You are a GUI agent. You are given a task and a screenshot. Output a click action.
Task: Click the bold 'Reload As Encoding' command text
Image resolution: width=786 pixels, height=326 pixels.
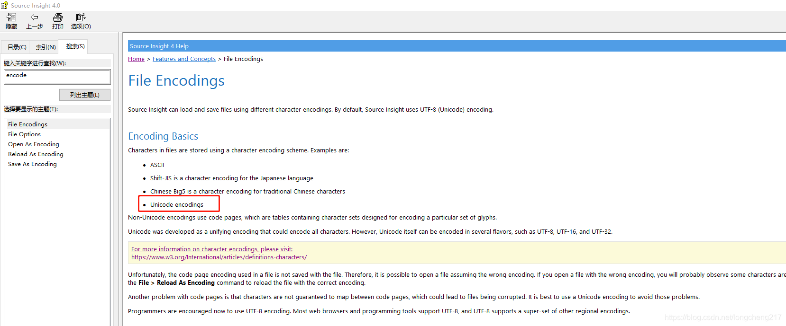click(x=186, y=282)
